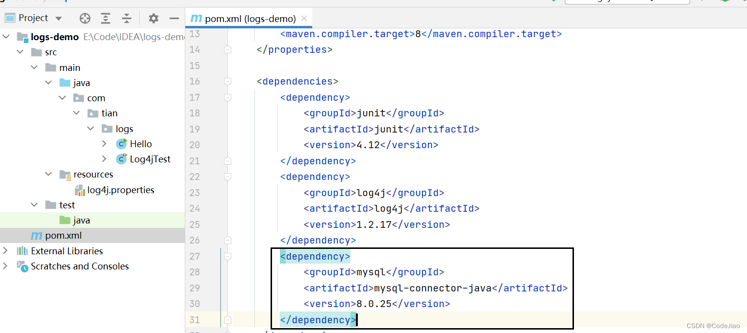The image size is (747, 333).
Task: Click the External Libraries icon
Action: click(22, 251)
